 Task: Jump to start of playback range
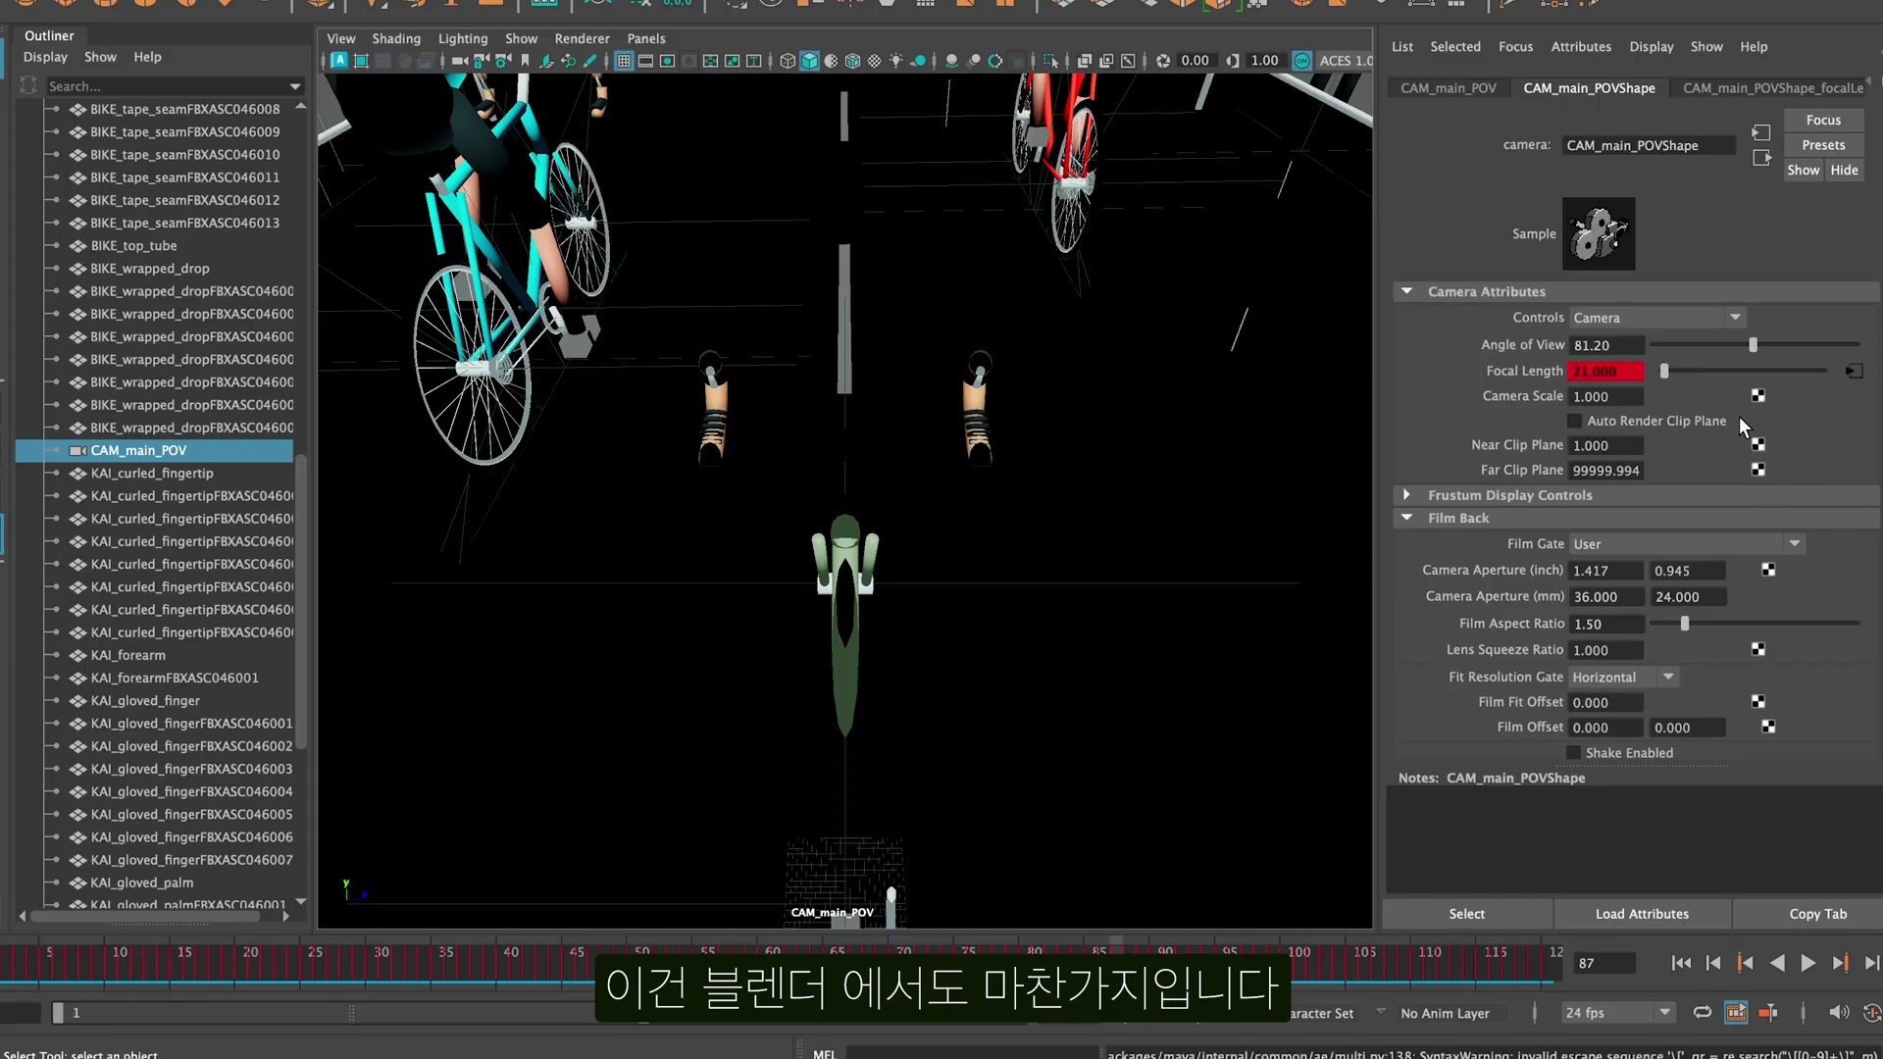coord(1681,964)
